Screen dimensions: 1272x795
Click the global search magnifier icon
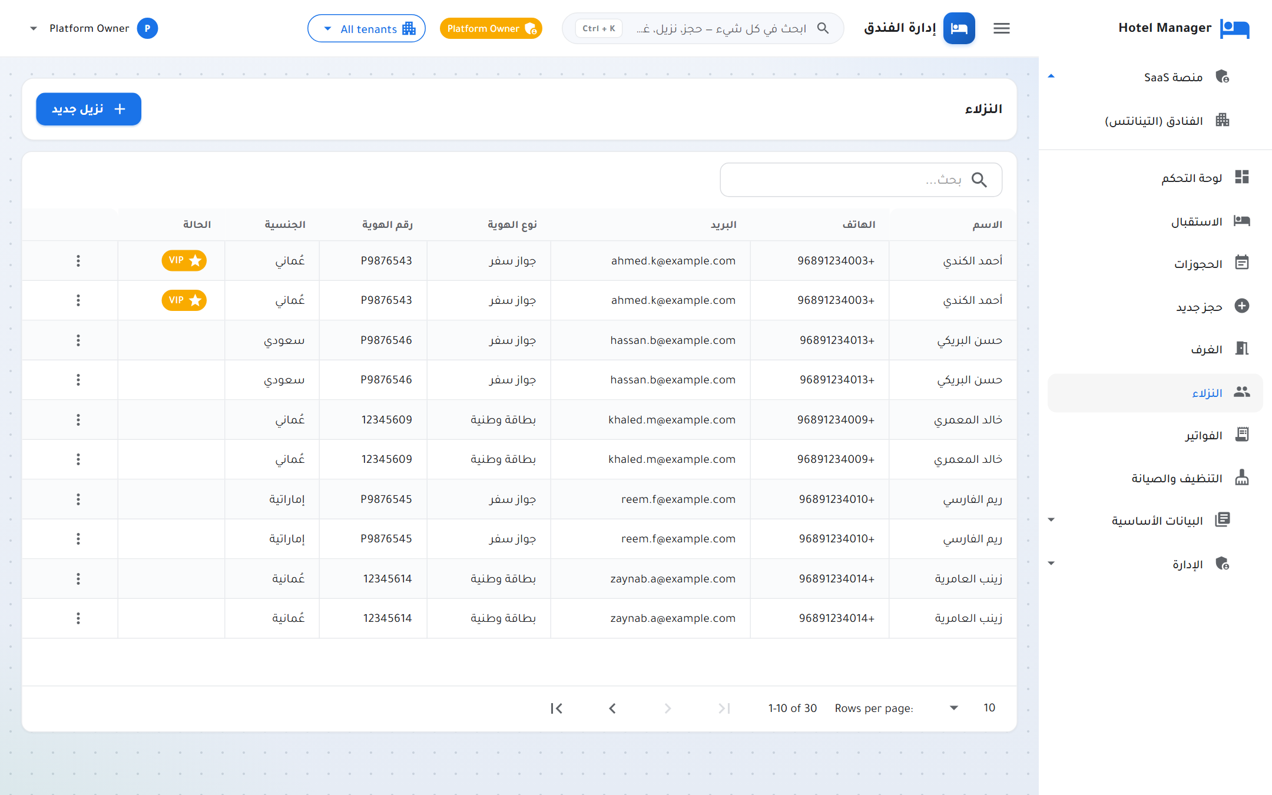tap(823, 28)
